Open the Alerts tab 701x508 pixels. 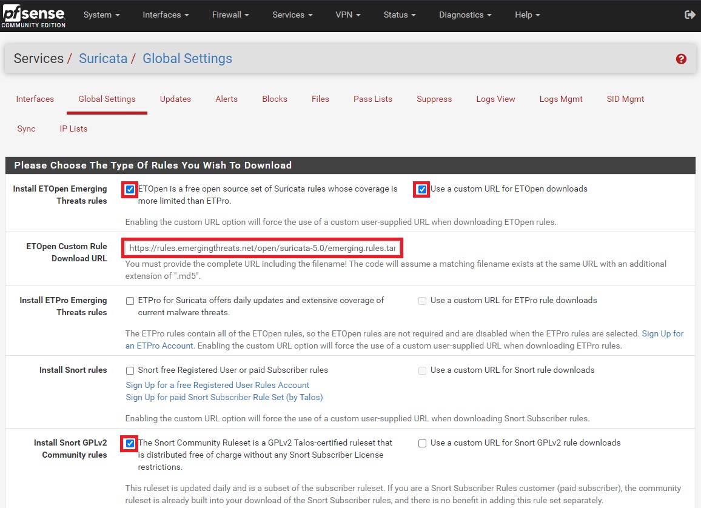pyautogui.click(x=226, y=99)
